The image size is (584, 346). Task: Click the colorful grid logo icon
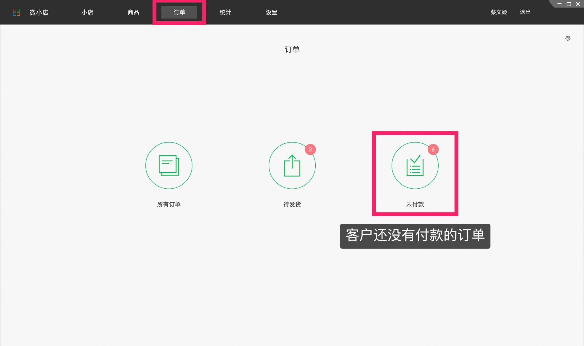point(17,12)
